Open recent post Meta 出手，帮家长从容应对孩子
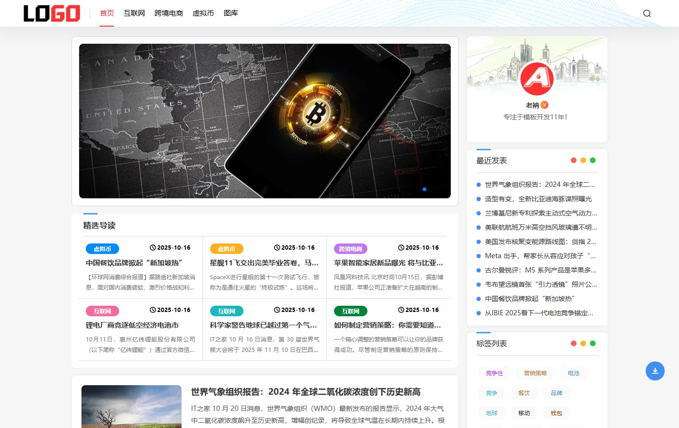The width and height of the screenshot is (679, 428). pyautogui.click(x=540, y=256)
